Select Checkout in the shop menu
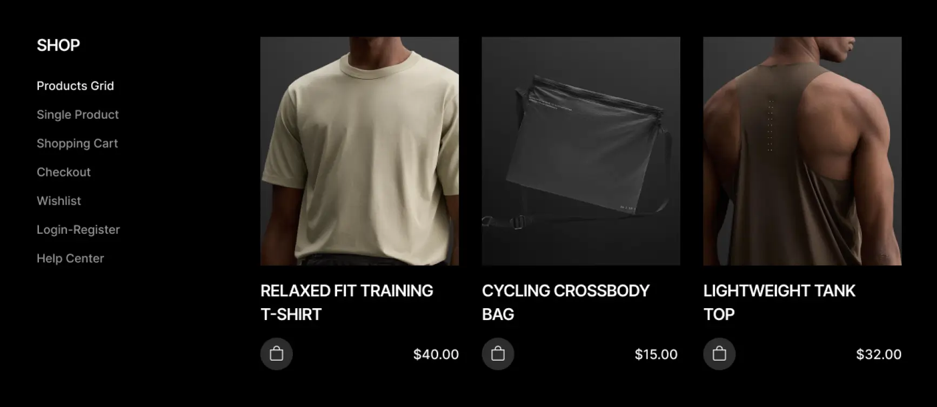The image size is (937, 407). click(64, 172)
